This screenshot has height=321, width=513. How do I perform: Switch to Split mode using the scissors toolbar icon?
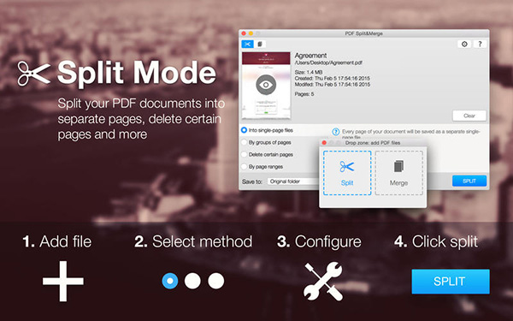pos(248,45)
